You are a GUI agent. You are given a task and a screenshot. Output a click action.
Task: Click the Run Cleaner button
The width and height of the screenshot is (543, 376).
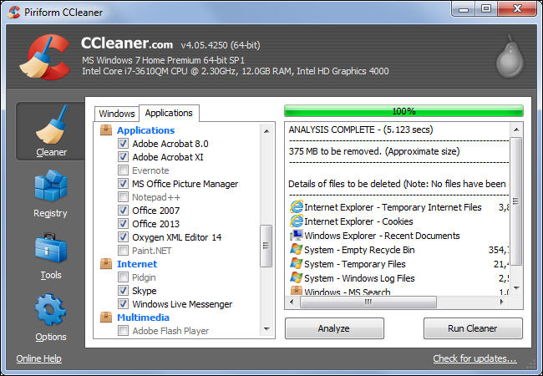point(473,328)
